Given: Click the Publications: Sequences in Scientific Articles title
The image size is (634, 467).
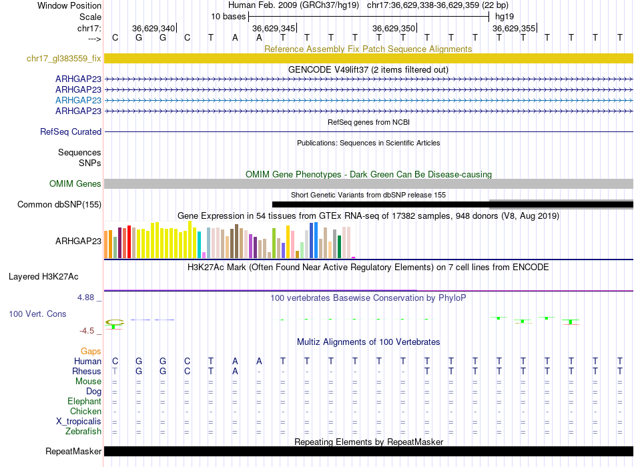Looking at the screenshot, I should (368, 143).
